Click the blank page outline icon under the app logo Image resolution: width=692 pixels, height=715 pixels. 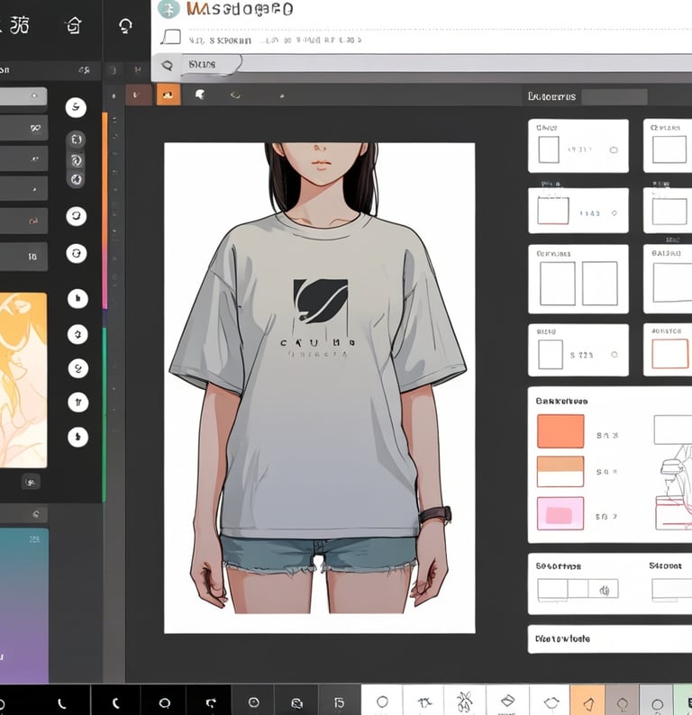pos(171,37)
